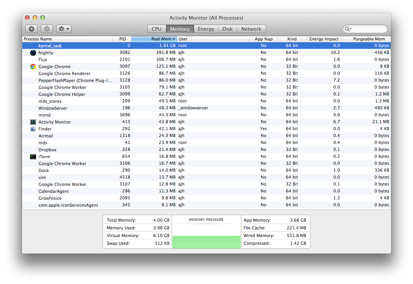Select the Google Chrome Renderer row
The height and width of the screenshot is (284, 413).
[x=207, y=74]
